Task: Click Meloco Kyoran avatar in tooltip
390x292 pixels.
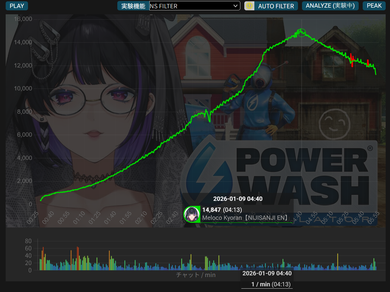Action: [192, 214]
